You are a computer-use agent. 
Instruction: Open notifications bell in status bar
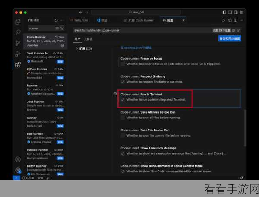pyautogui.click(x=242, y=178)
